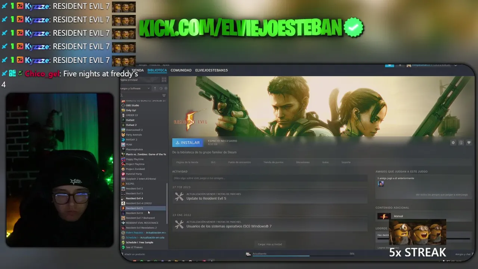Click the Resident Evil 5 icon in the list

coord(123,208)
